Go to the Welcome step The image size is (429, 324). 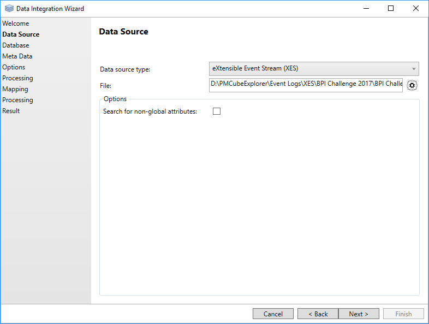(16, 23)
